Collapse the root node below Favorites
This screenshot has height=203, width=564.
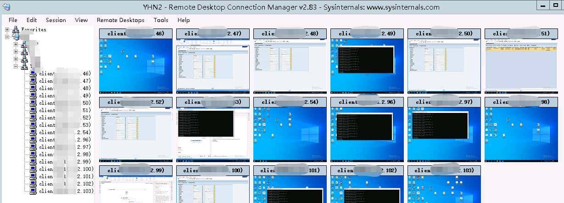(7, 37)
